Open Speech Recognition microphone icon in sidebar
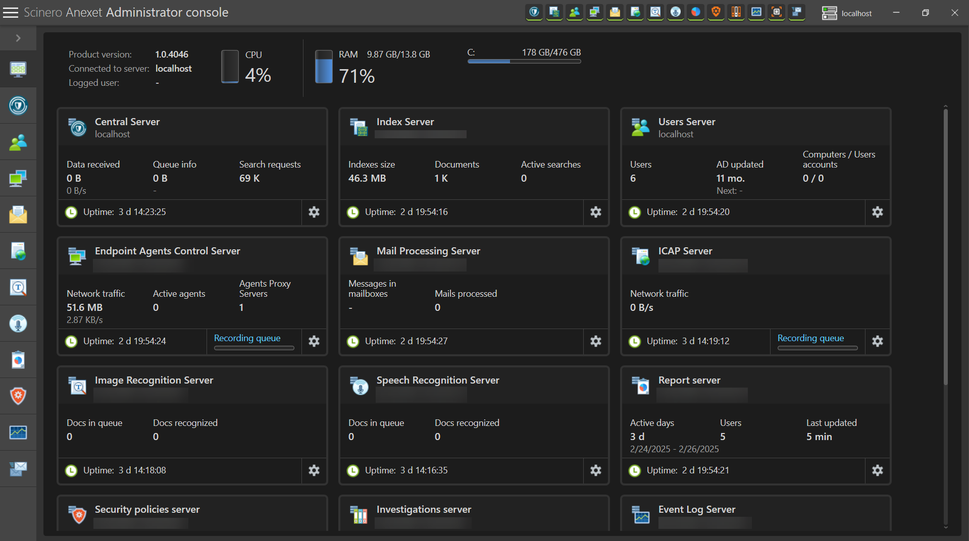Viewport: 969px width, 541px height. click(x=18, y=323)
